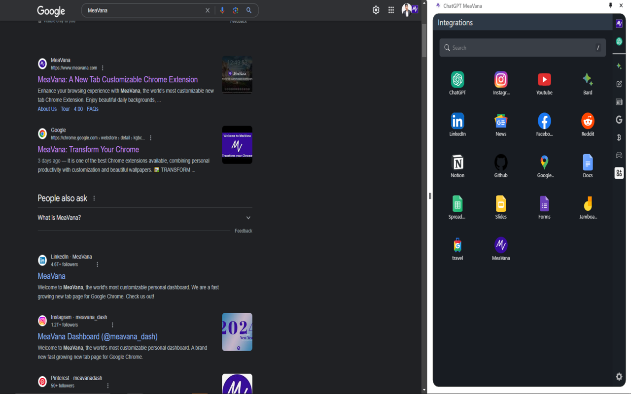Viewport: 631px width, 394px height.
Task: Search by image using Google Lens icon
Action: 236,10
